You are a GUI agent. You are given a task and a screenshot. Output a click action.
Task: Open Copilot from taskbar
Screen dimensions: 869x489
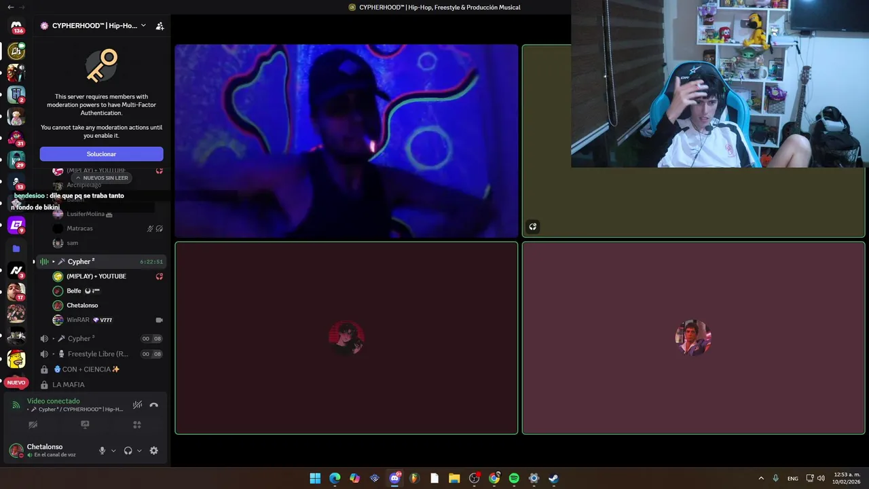(x=354, y=478)
